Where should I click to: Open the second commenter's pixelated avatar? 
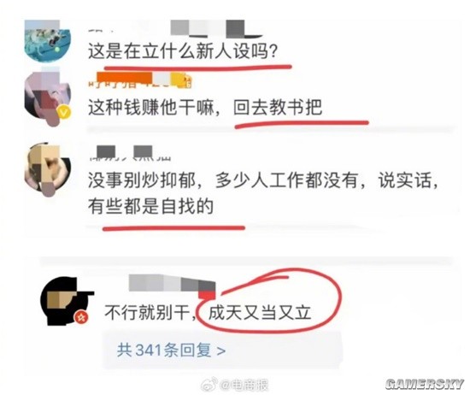click(x=48, y=97)
